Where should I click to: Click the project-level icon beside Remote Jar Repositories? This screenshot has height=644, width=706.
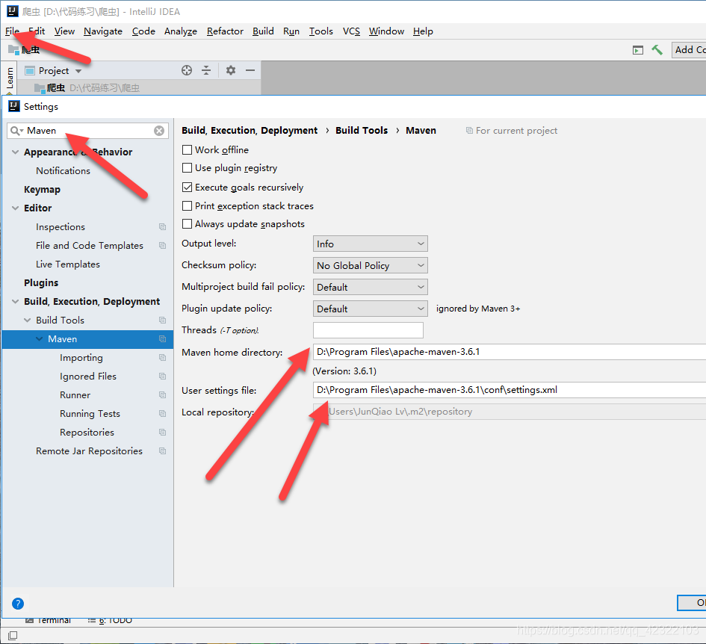(x=163, y=451)
